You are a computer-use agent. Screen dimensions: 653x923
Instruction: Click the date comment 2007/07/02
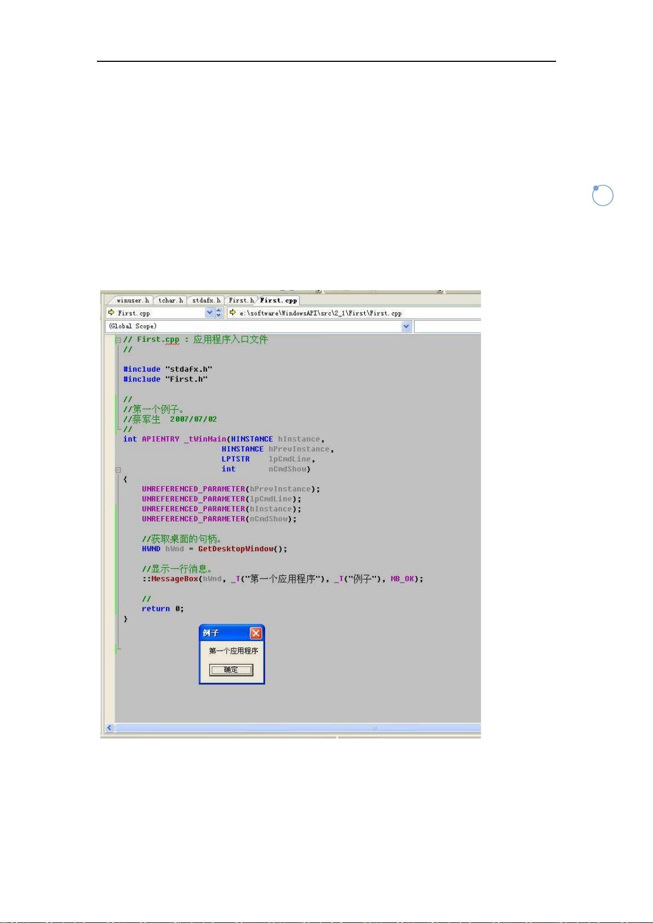click(193, 419)
